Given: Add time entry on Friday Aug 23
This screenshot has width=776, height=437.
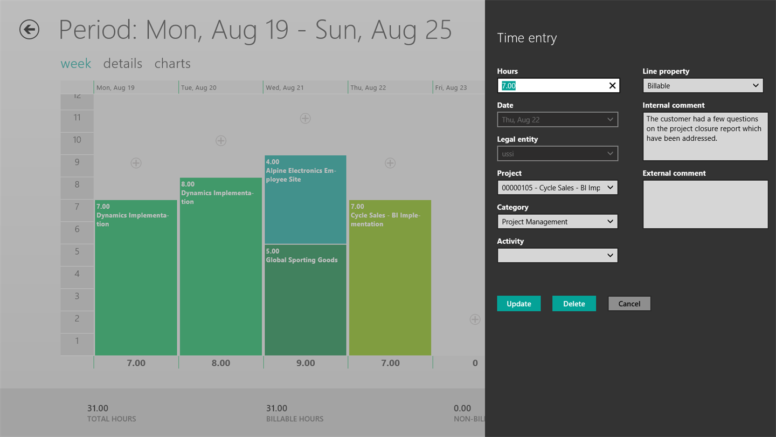Looking at the screenshot, I should point(475,319).
